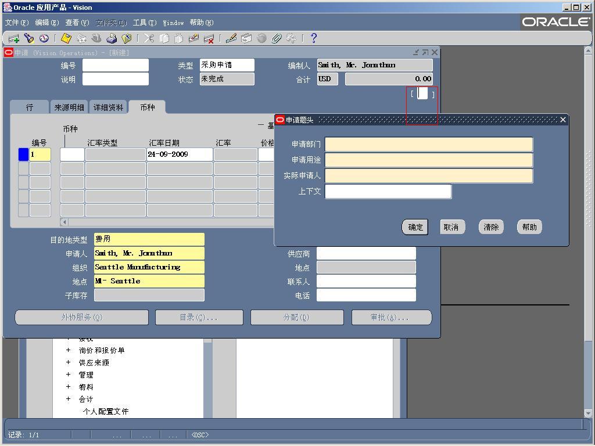Delete record using the red X icon
The height and width of the screenshot is (446, 595).
209,38
